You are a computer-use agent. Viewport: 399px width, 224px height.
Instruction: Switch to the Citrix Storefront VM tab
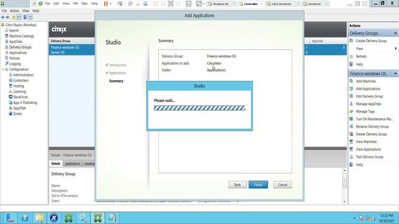click(x=281, y=4)
